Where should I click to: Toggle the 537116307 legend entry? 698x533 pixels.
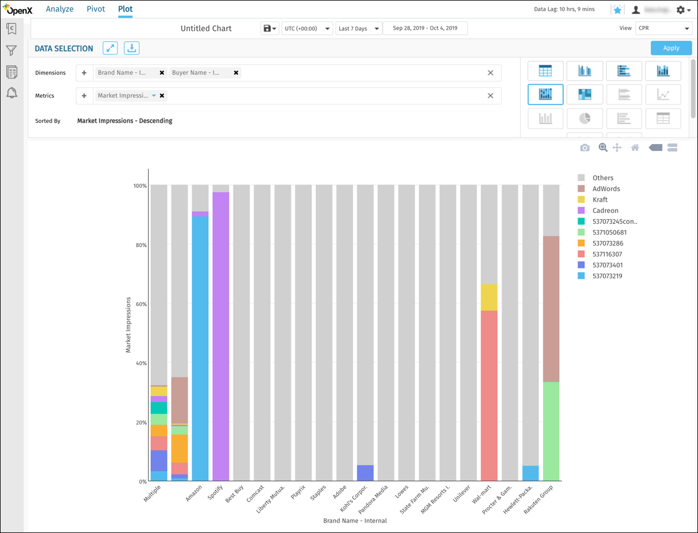click(600, 254)
